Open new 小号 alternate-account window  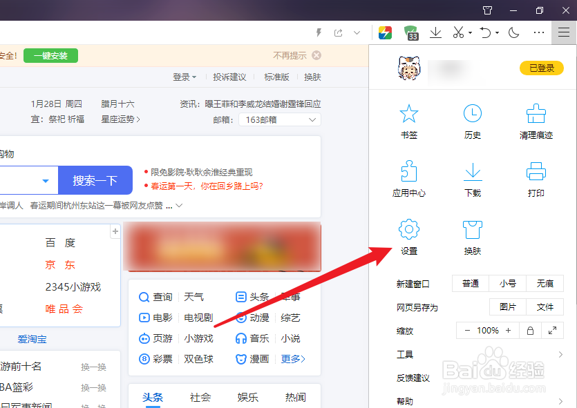tap(507, 284)
